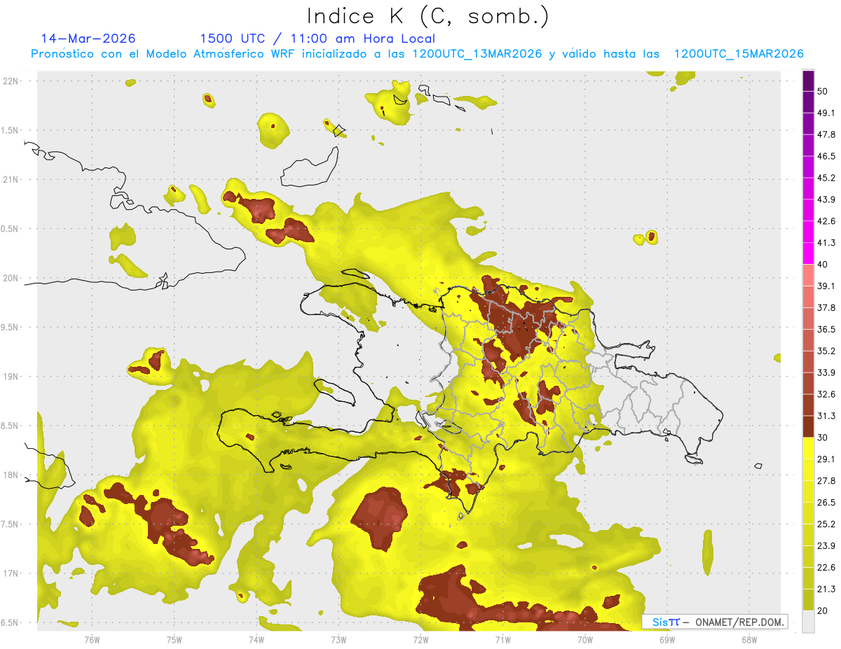Click the '32.6' colorbar value
Image resolution: width=841 pixels, height=649 pixels.
click(x=826, y=394)
